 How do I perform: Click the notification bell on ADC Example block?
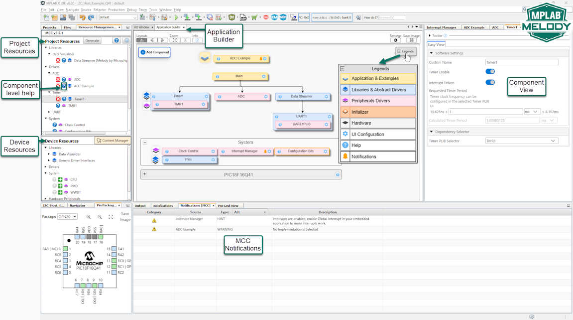click(260, 59)
